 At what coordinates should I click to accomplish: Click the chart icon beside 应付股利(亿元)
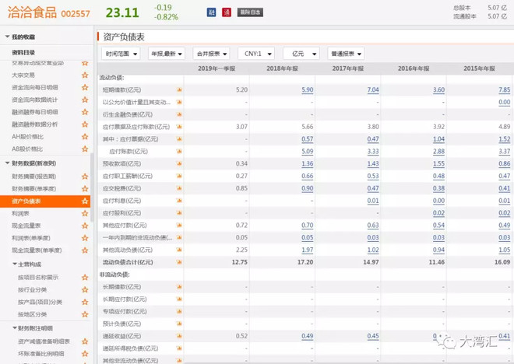click(x=179, y=213)
